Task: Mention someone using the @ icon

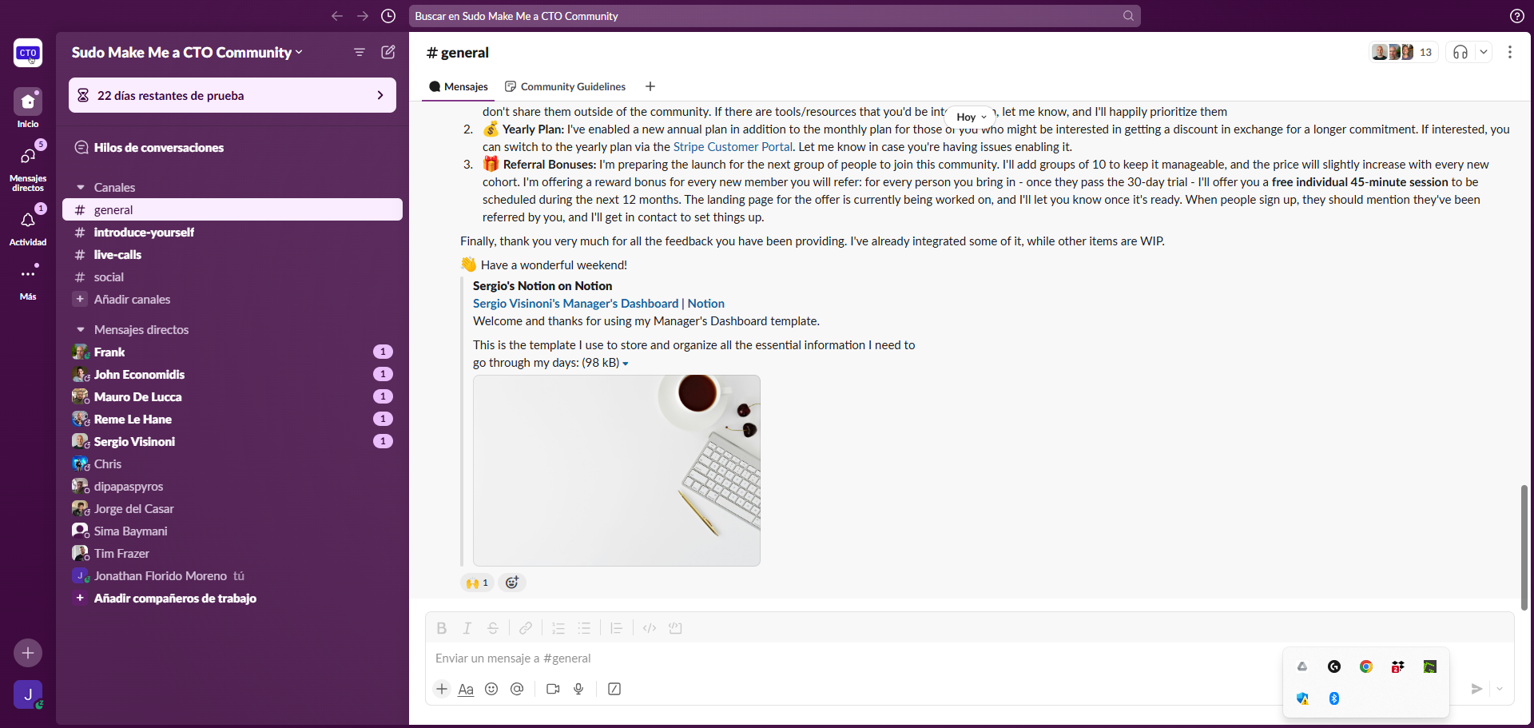Action: pyautogui.click(x=517, y=689)
